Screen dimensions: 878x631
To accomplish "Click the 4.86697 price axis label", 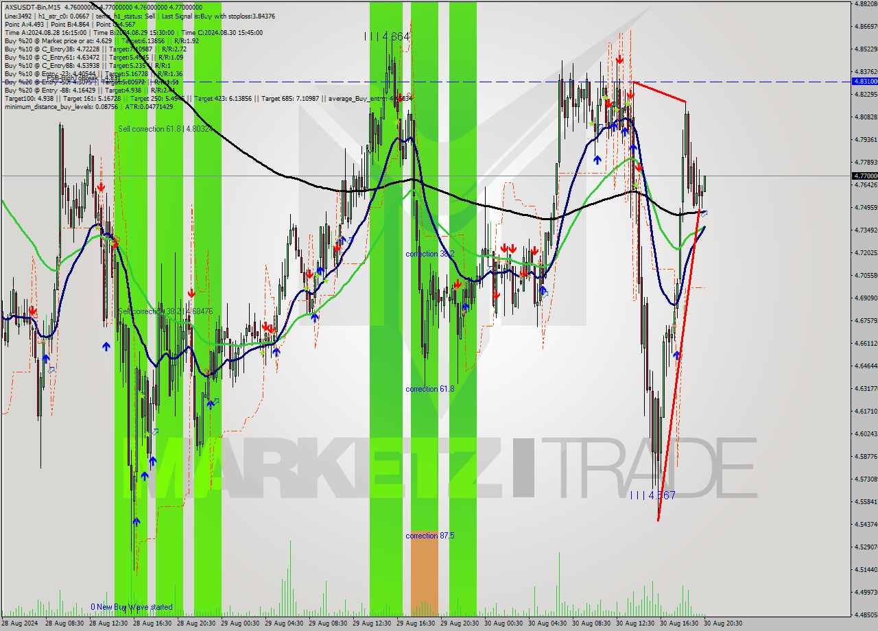I will tap(866, 26).
